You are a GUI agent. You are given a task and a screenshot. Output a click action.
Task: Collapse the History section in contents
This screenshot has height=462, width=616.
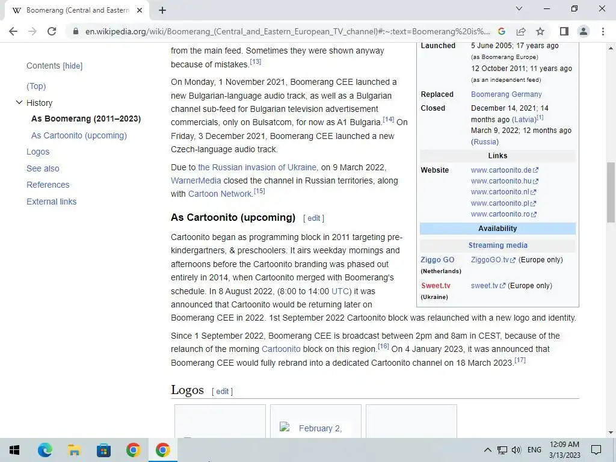[x=19, y=102]
